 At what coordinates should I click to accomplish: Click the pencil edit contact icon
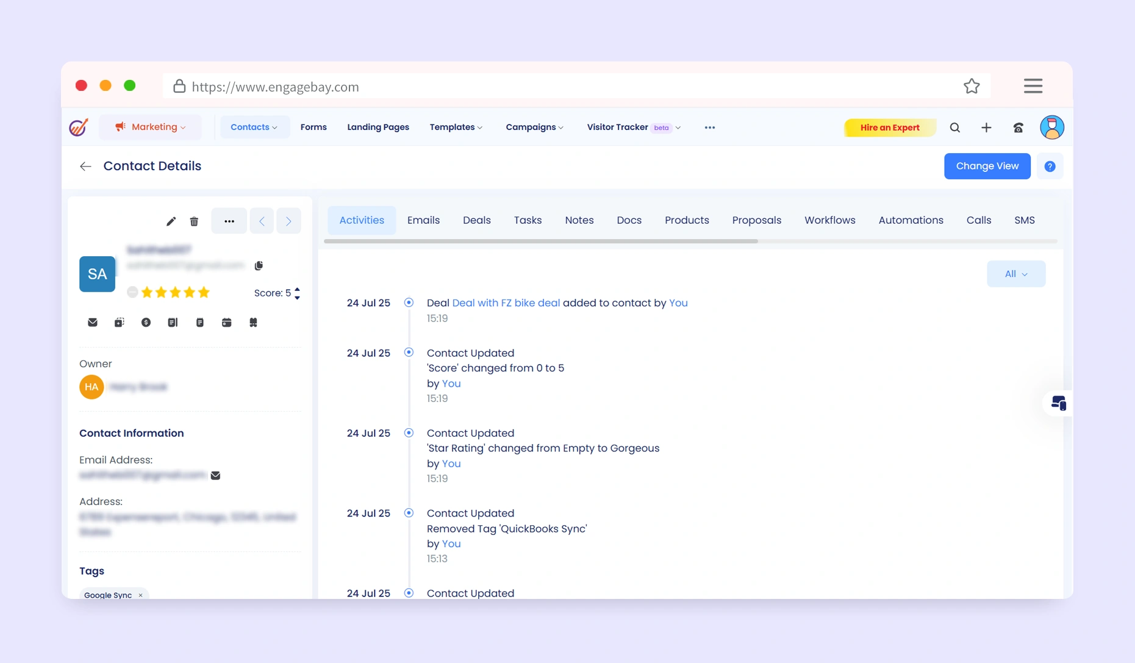[x=171, y=221]
